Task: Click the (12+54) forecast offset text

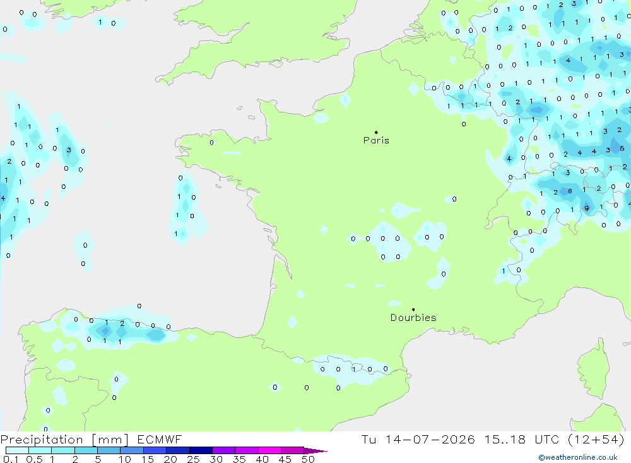Action: click(596, 440)
